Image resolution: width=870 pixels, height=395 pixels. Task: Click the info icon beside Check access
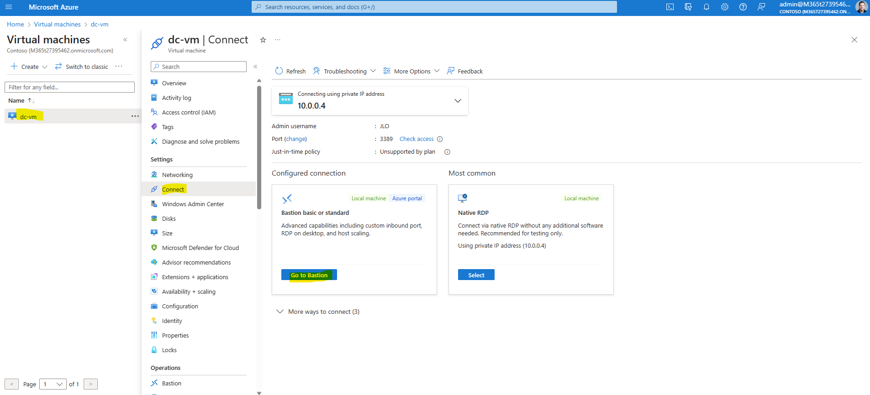click(440, 139)
